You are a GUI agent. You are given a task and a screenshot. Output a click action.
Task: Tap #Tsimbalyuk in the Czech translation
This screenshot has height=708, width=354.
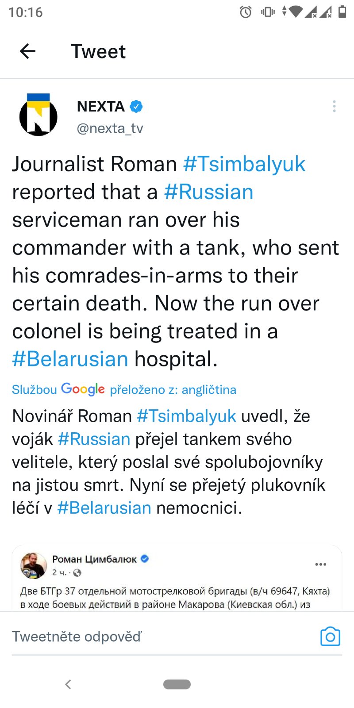186,416
